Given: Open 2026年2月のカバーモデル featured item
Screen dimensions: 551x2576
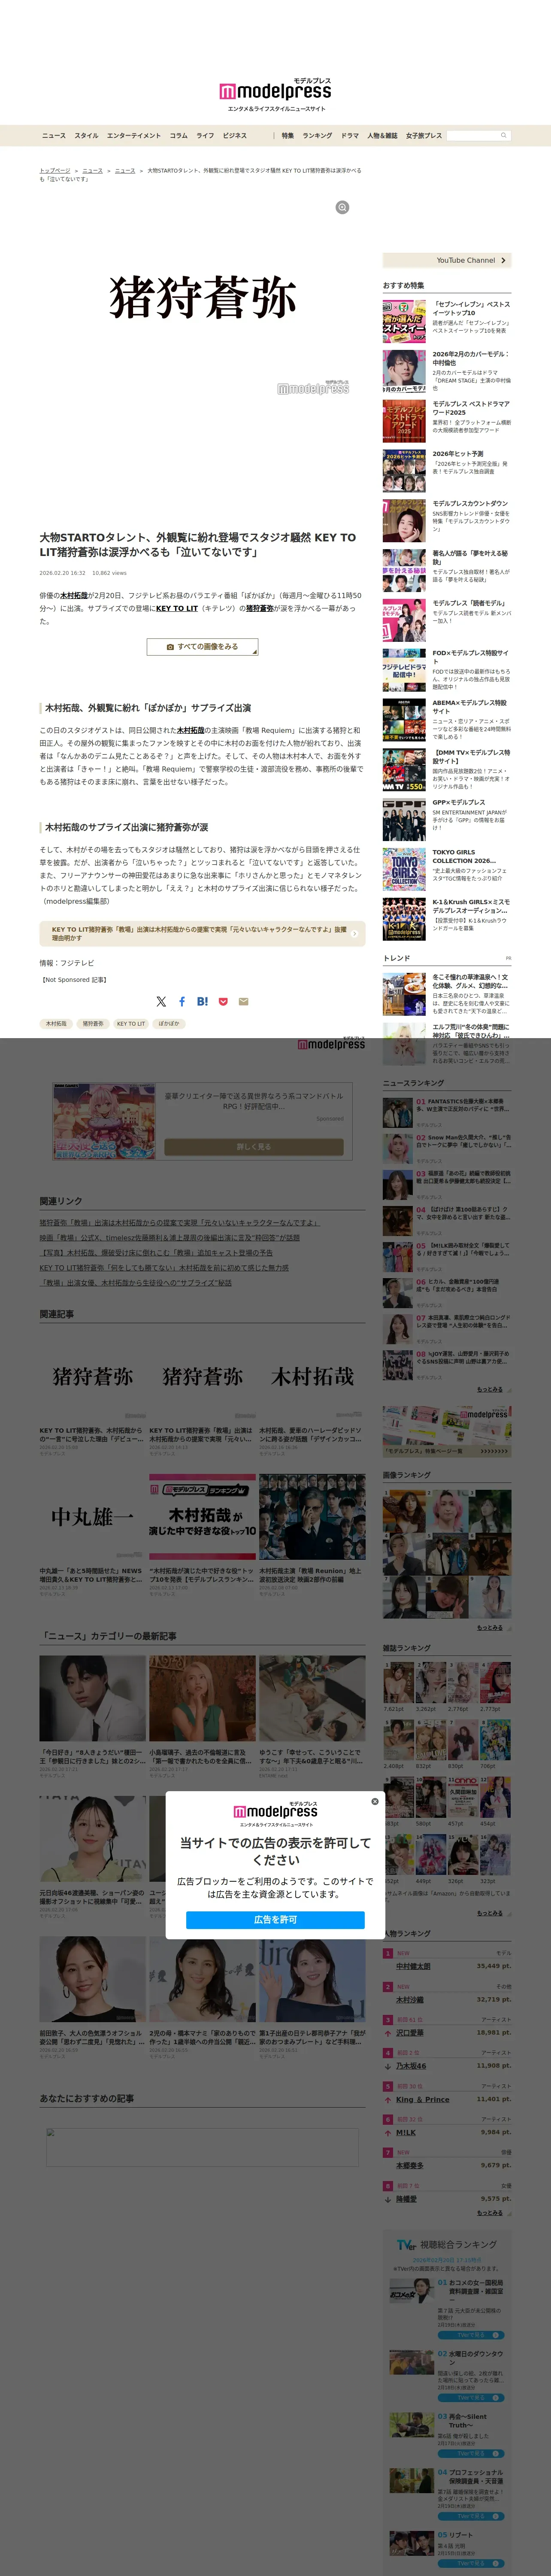Looking at the screenshot, I should pos(447,371).
